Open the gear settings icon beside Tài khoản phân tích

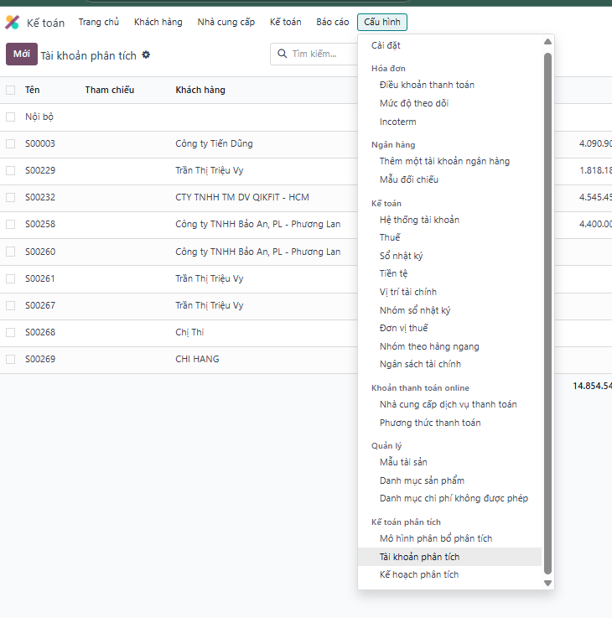point(146,55)
